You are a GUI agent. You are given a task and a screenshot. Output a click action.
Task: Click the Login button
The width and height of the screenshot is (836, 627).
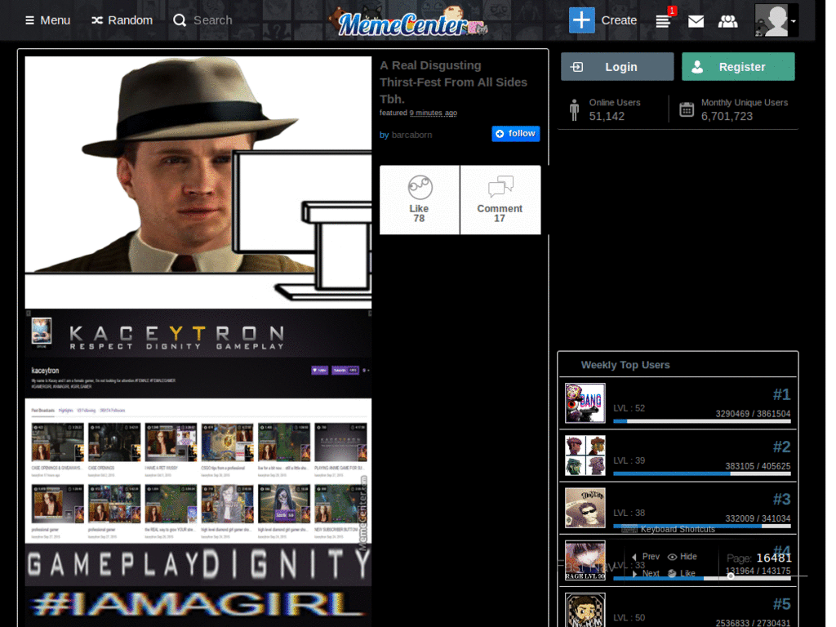coord(617,67)
